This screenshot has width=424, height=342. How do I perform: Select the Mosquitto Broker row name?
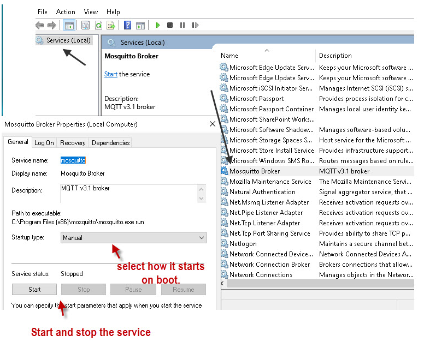tap(255, 171)
